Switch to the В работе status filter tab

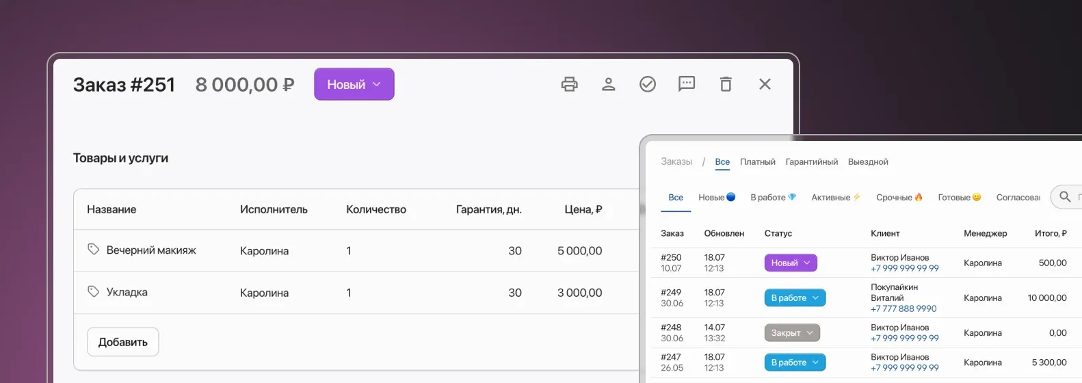point(774,197)
